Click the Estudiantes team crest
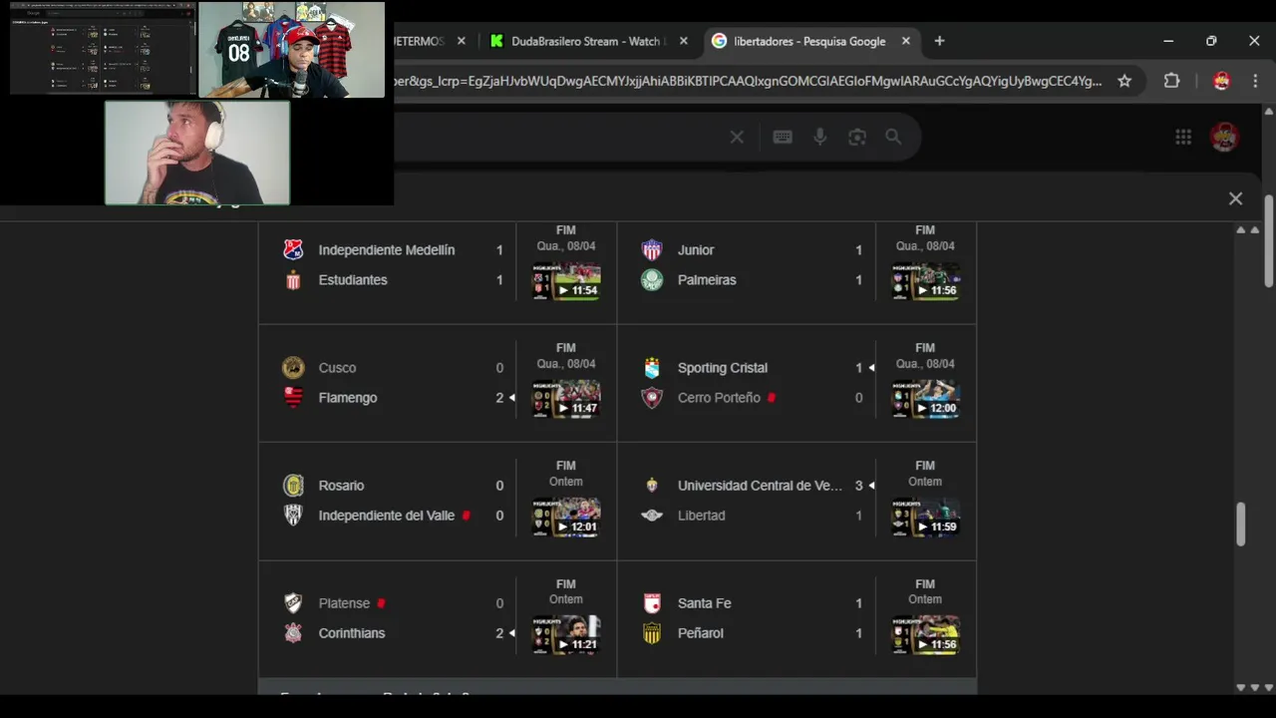 [x=293, y=280]
